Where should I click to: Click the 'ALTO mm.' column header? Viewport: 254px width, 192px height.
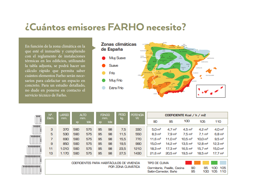coord(83,118)
